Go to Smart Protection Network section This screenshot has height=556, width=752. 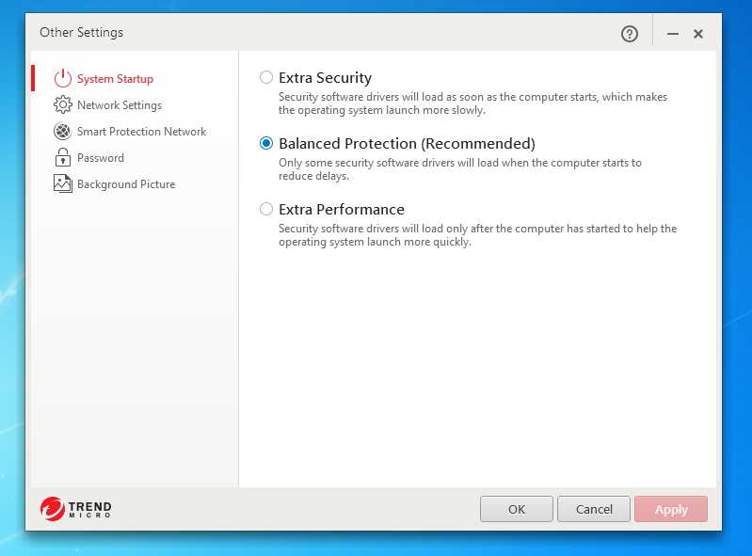click(141, 132)
